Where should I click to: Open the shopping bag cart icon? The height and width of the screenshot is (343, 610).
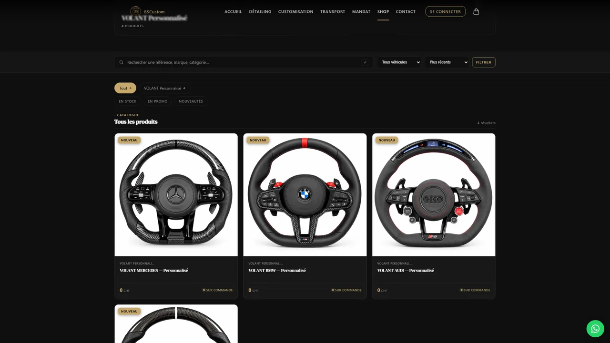(476, 11)
